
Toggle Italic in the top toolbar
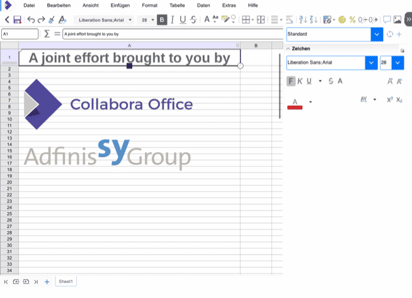173,20
